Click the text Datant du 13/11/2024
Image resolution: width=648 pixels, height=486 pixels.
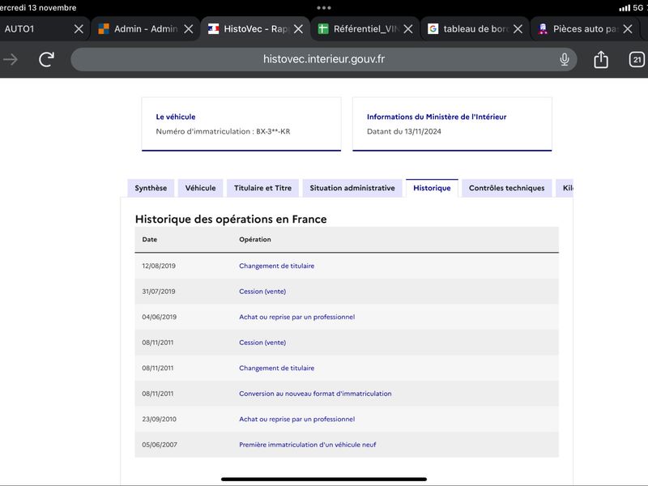click(x=403, y=131)
